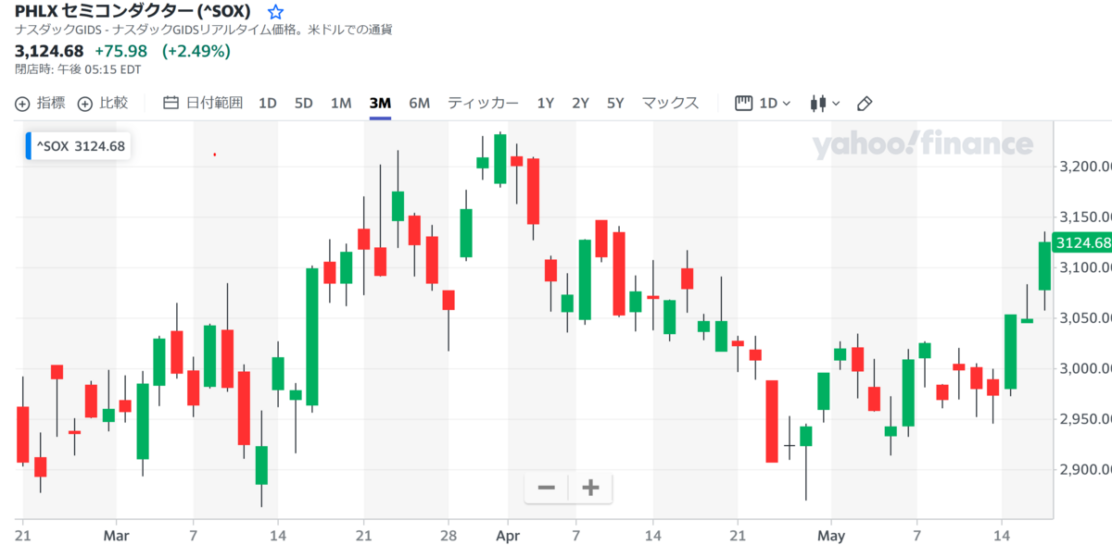Select the 5Y range tab
This screenshot has height=545, width=1112.
coord(615,103)
